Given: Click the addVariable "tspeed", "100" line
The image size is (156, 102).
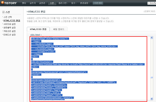Looking at the screenshot, I should 47,95.
